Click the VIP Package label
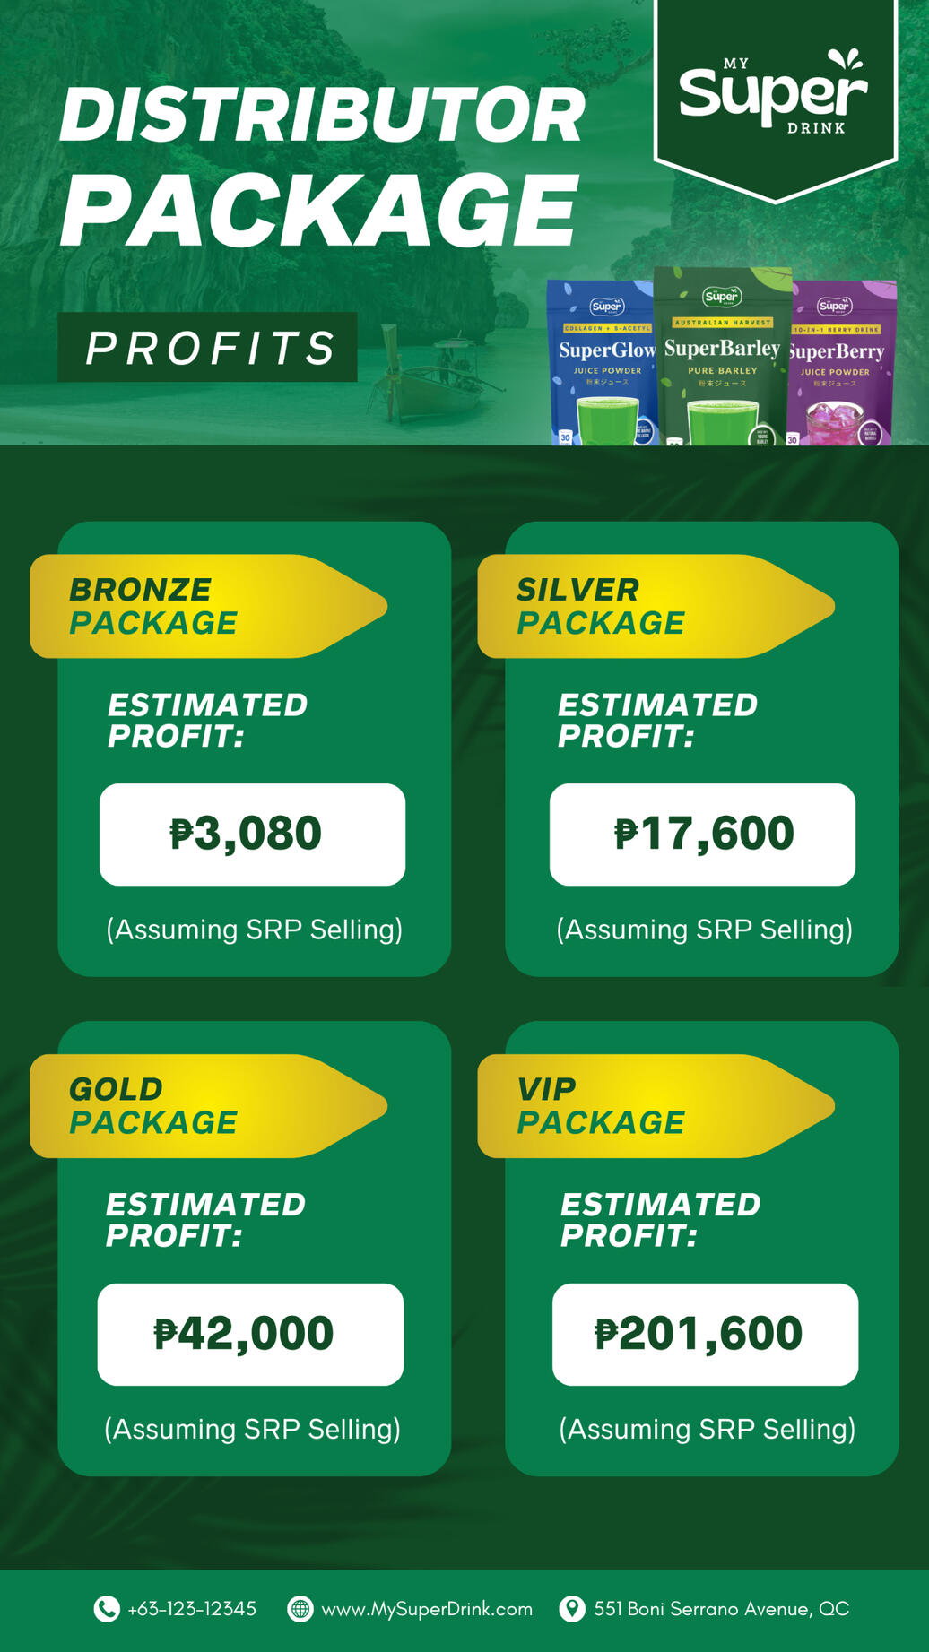Image resolution: width=929 pixels, height=1652 pixels. (x=601, y=1105)
